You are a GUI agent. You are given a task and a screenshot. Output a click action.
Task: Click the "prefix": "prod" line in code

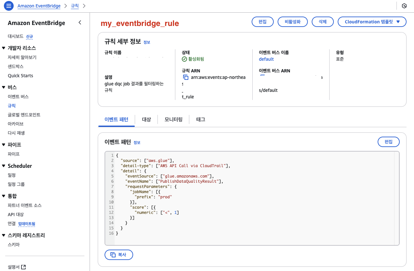click(x=153, y=197)
